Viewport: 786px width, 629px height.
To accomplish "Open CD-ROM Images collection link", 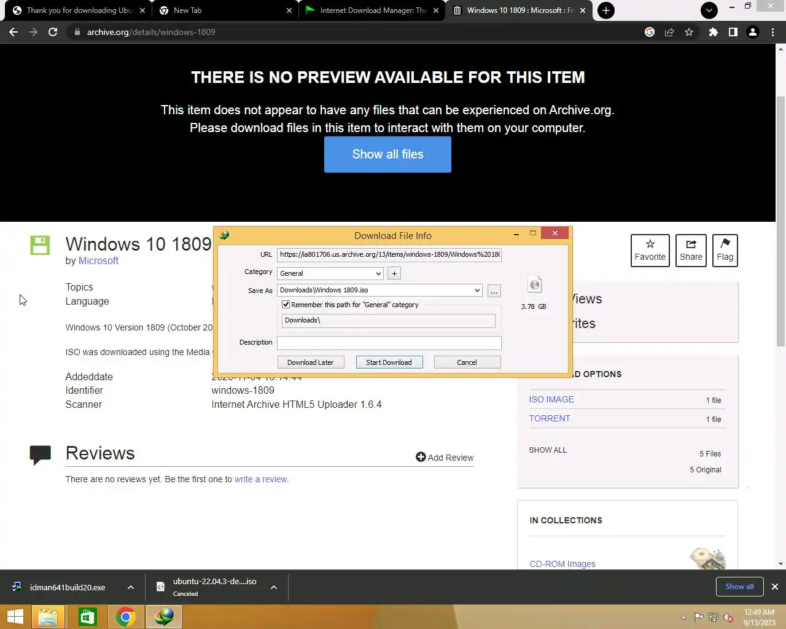I will (562, 564).
